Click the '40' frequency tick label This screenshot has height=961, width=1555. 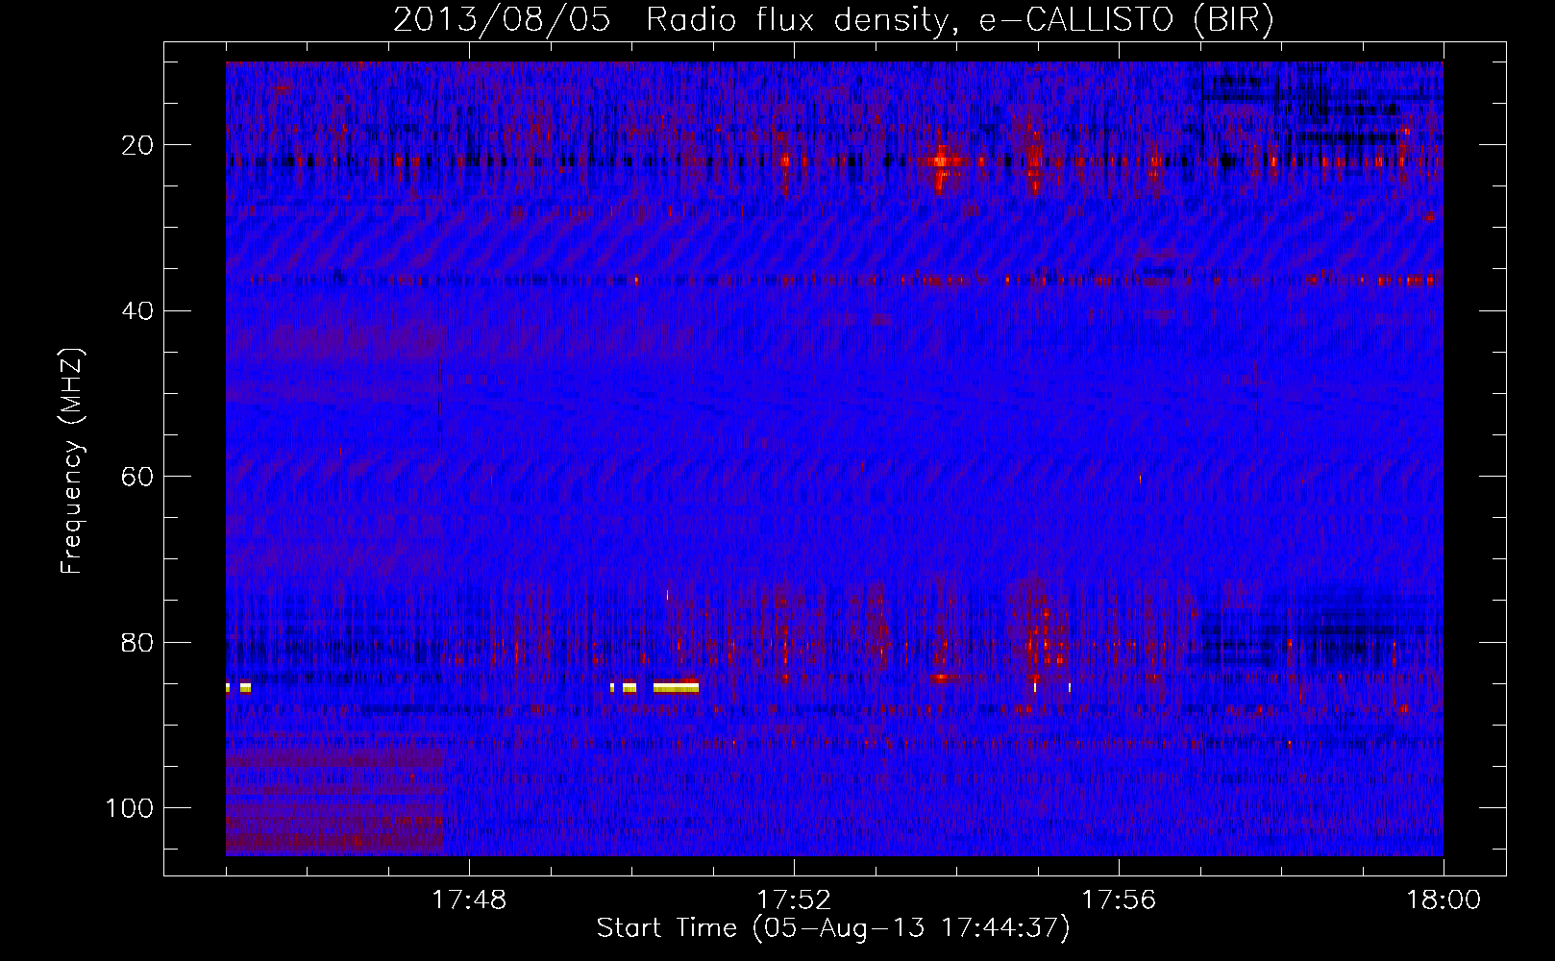pyautogui.click(x=136, y=310)
